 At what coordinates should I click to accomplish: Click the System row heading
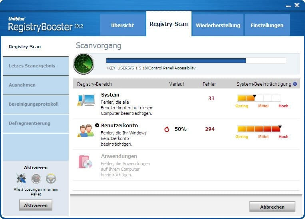(x=110, y=95)
